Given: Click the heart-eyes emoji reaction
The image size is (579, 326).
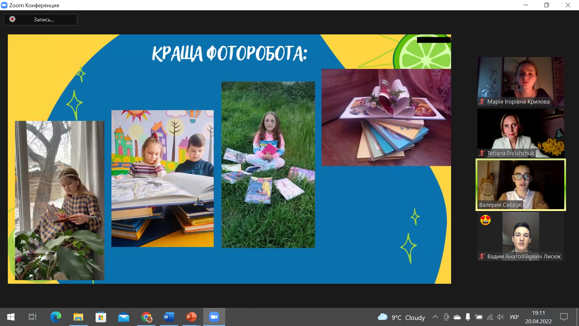Looking at the screenshot, I should point(485,220).
